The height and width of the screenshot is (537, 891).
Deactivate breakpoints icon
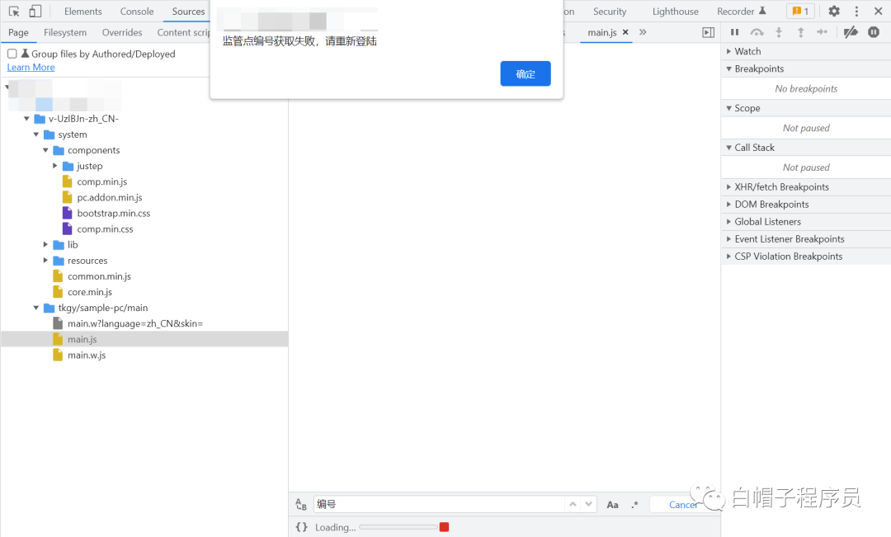[x=851, y=32]
